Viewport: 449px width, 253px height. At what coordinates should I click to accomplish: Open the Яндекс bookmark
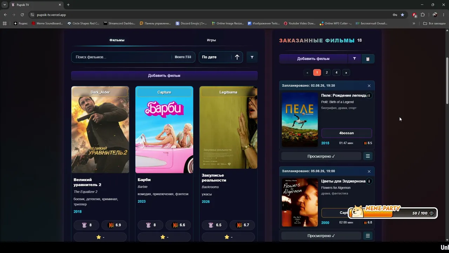[21, 24]
